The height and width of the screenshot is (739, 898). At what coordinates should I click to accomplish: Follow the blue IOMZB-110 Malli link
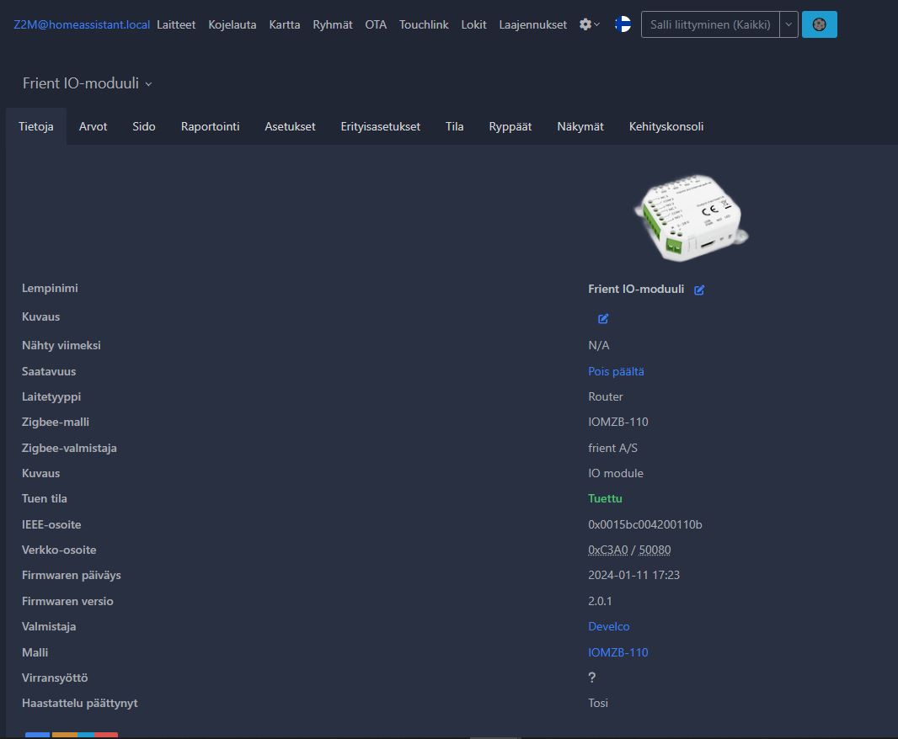click(x=617, y=652)
